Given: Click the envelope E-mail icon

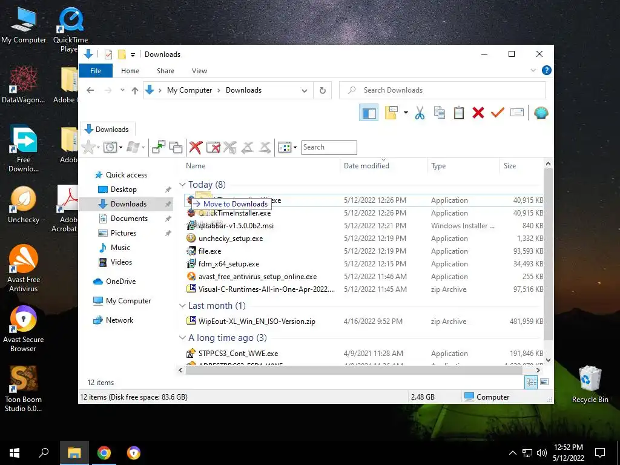Looking at the screenshot, I should tap(517, 113).
